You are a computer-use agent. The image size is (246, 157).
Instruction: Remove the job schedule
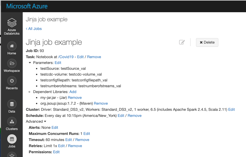tap(135, 115)
